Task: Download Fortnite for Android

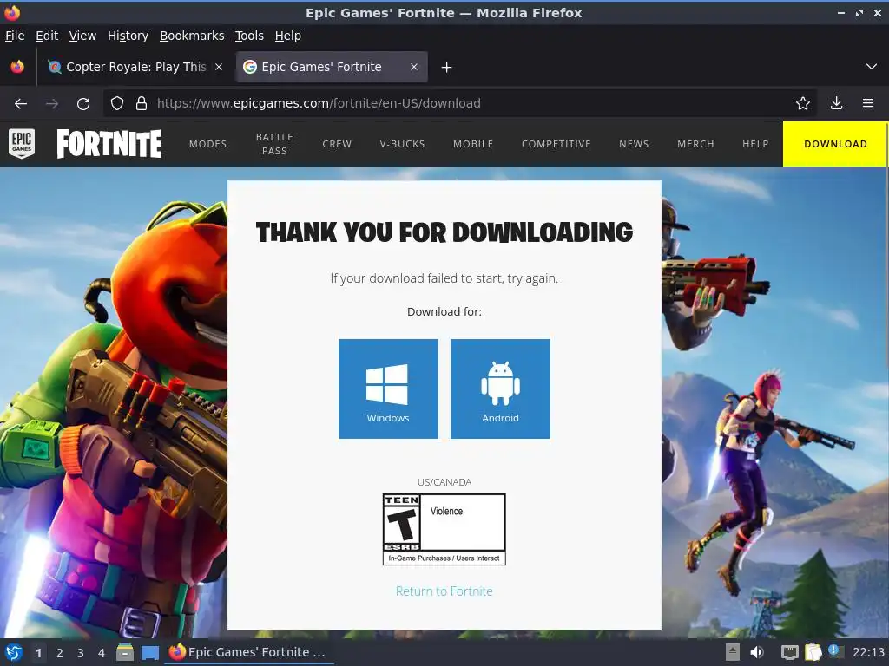Action: pos(500,388)
